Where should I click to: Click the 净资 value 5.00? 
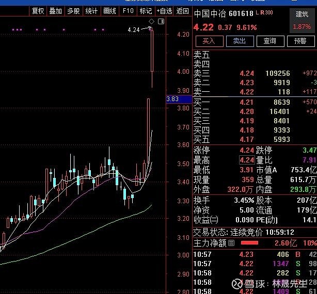tap(246, 210)
